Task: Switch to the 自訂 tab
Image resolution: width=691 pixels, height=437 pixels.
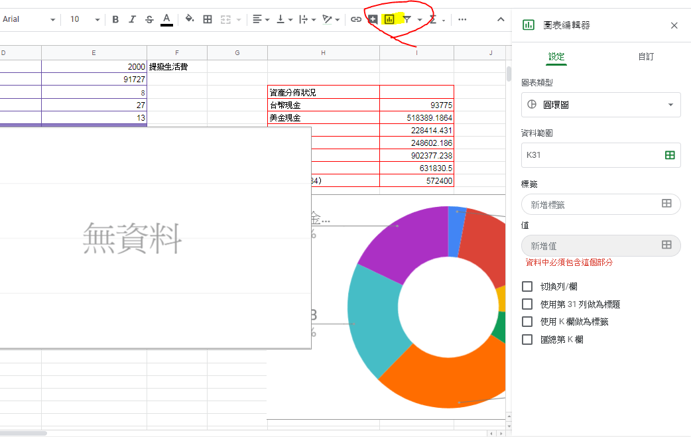Action: coord(646,56)
